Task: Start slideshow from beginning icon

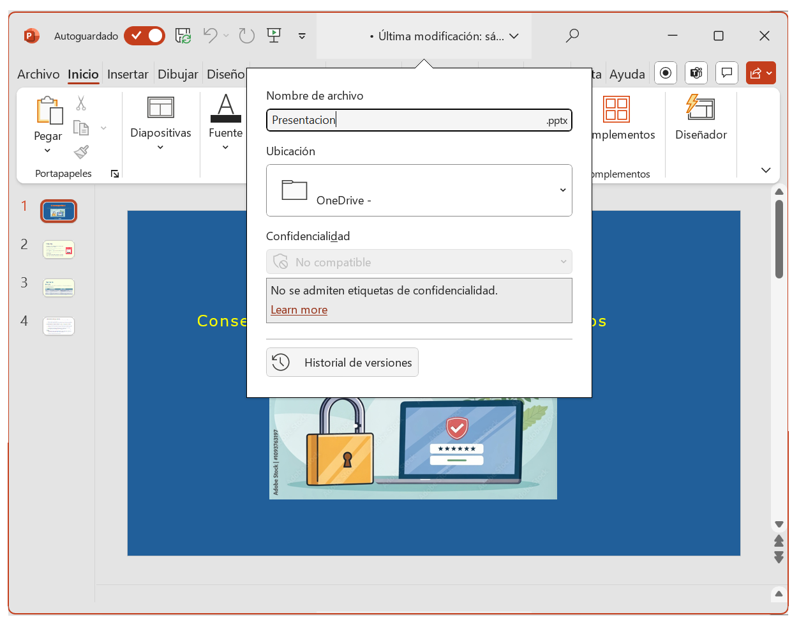Action: tap(274, 36)
